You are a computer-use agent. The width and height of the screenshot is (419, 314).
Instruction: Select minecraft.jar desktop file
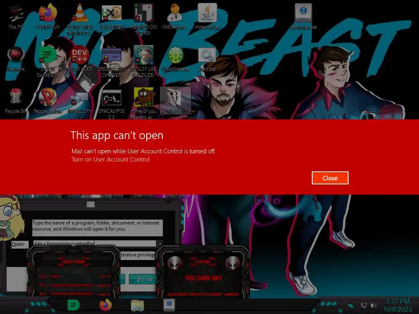[x=207, y=16]
